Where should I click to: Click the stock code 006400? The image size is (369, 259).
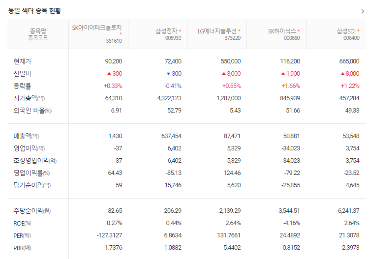[351, 38]
